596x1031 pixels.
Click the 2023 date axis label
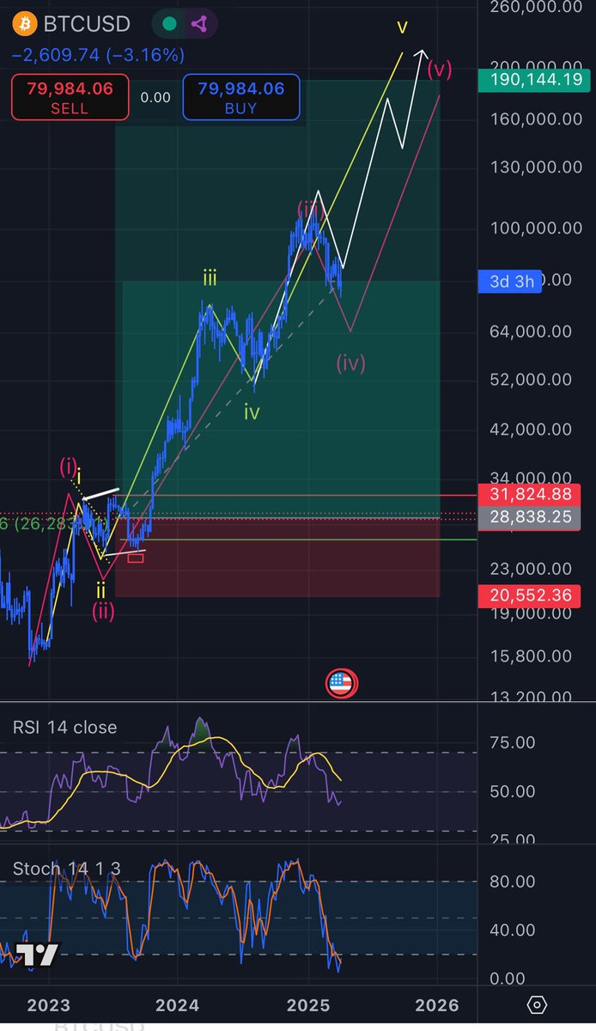(x=49, y=1004)
